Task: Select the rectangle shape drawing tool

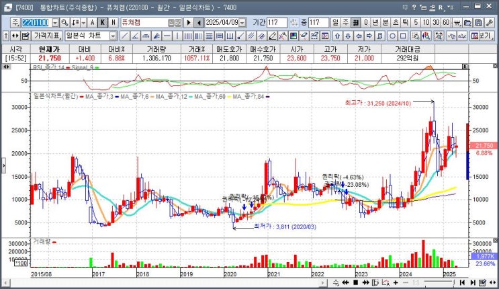Action: click(x=403, y=36)
